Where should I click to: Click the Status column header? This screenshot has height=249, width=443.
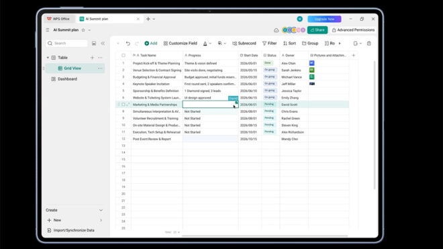270,56
